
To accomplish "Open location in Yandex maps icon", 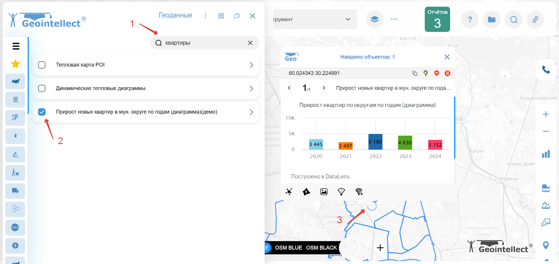I will pyautogui.click(x=447, y=73).
